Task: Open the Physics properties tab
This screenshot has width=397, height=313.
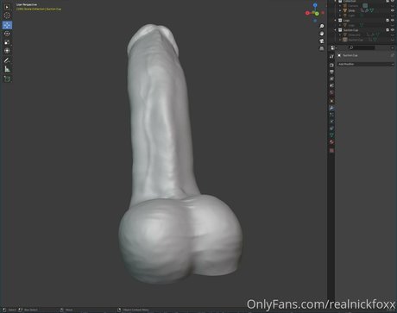Action: [331, 122]
